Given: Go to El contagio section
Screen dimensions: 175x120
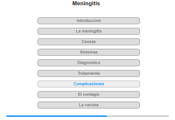Looking at the screenshot, I should pyautogui.click(x=89, y=94).
